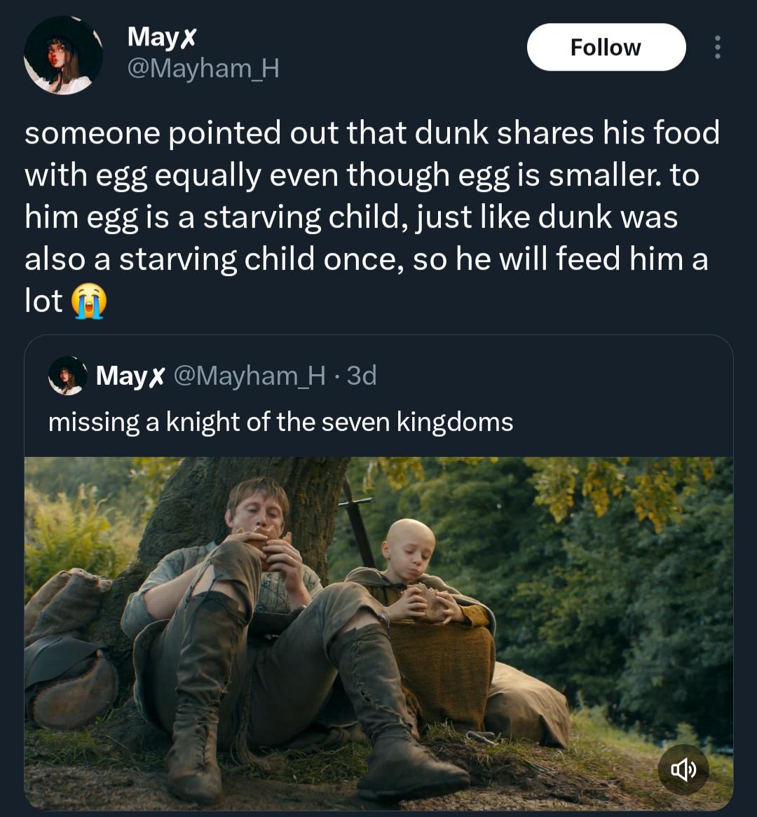Image resolution: width=757 pixels, height=817 pixels.
Task: Open quoted tweet text 'missing a knight'
Action: 280,422
